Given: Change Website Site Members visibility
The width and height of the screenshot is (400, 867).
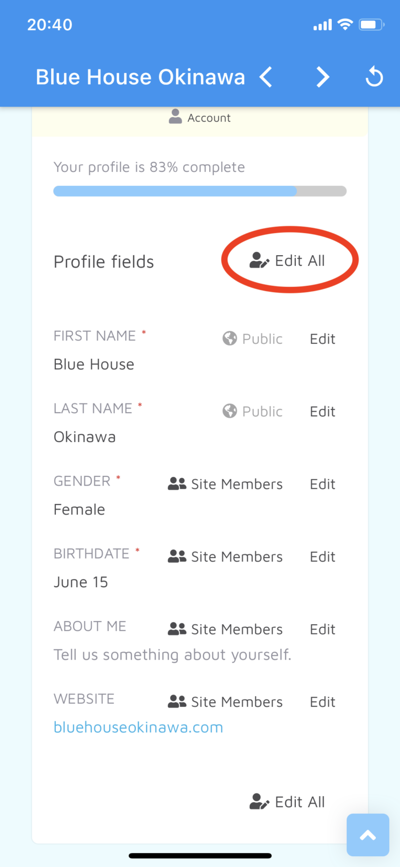Looking at the screenshot, I should click(226, 702).
